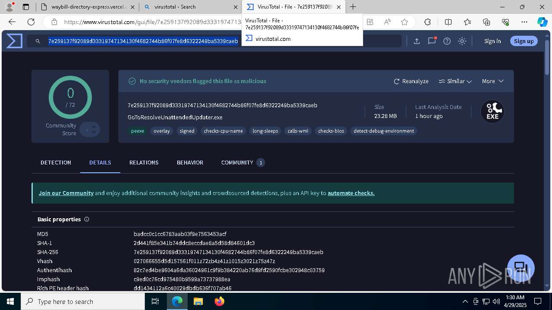The height and width of the screenshot is (310, 552).
Task: Click the overlay tag
Action: tap(162, 131)
